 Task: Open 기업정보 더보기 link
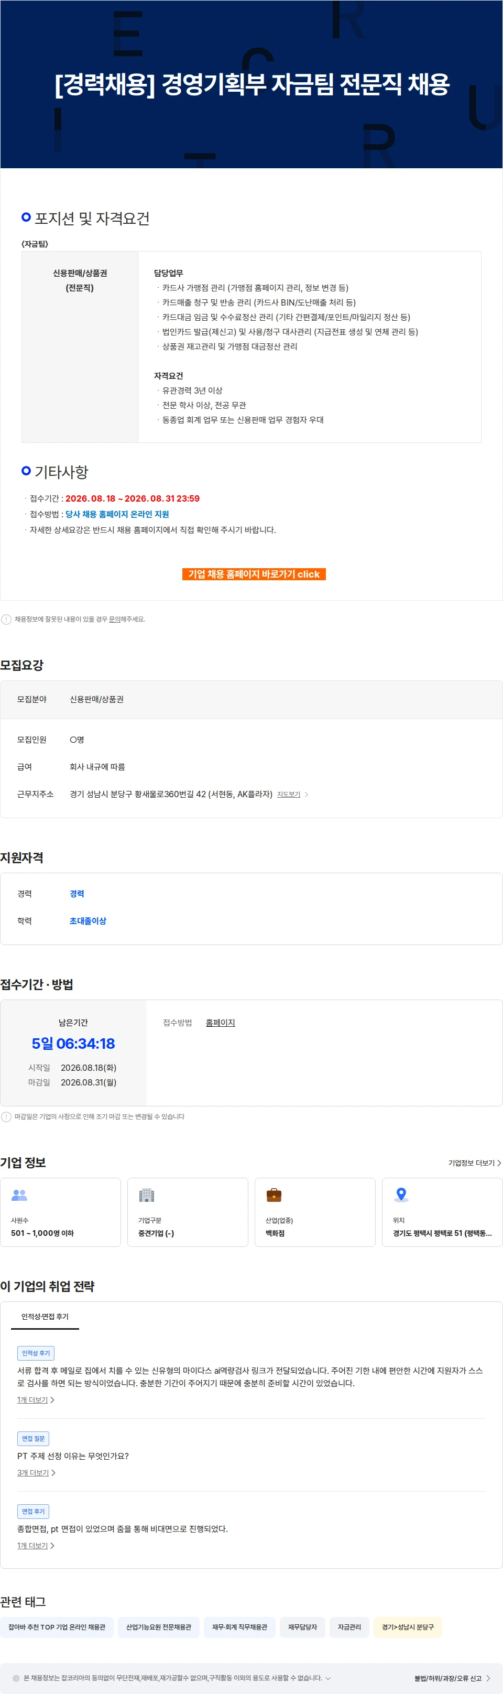475,1163
